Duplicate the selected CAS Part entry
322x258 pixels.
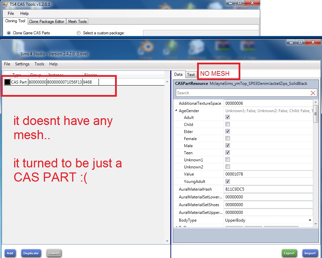pos(31,253)
